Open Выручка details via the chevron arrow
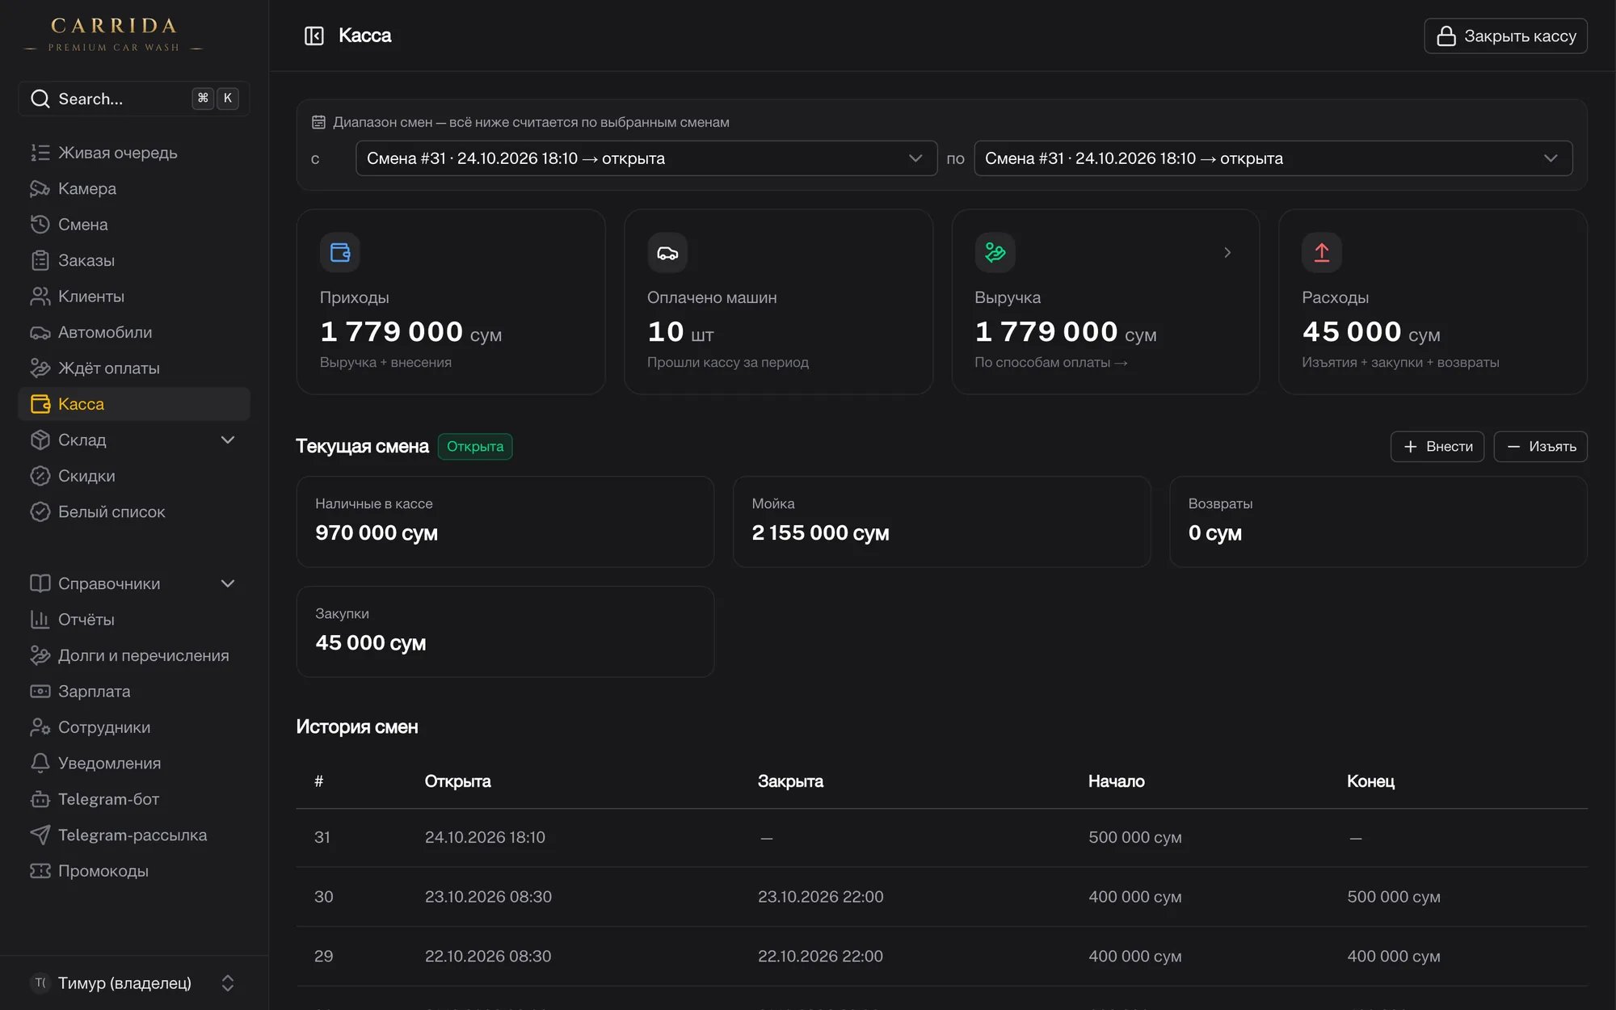 tap(1227, 253)
